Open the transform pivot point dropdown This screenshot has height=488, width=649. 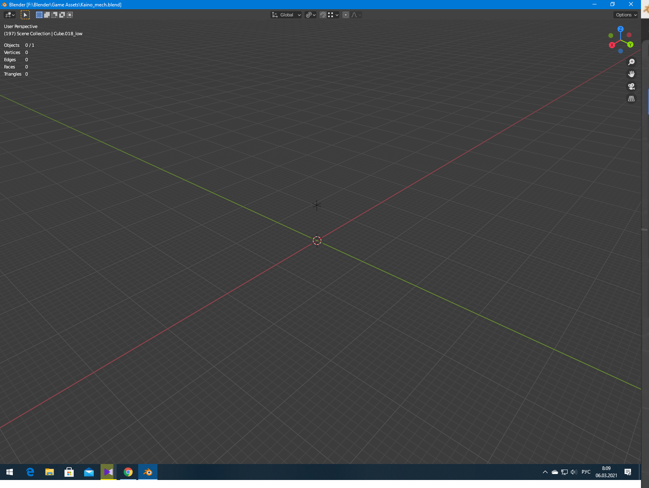point(310,15)
